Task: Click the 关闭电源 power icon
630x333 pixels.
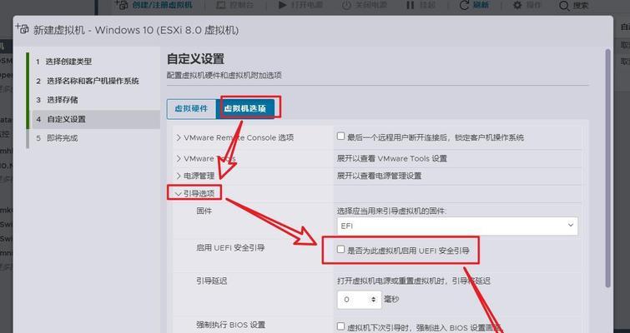Action: [x=346, y=5]
